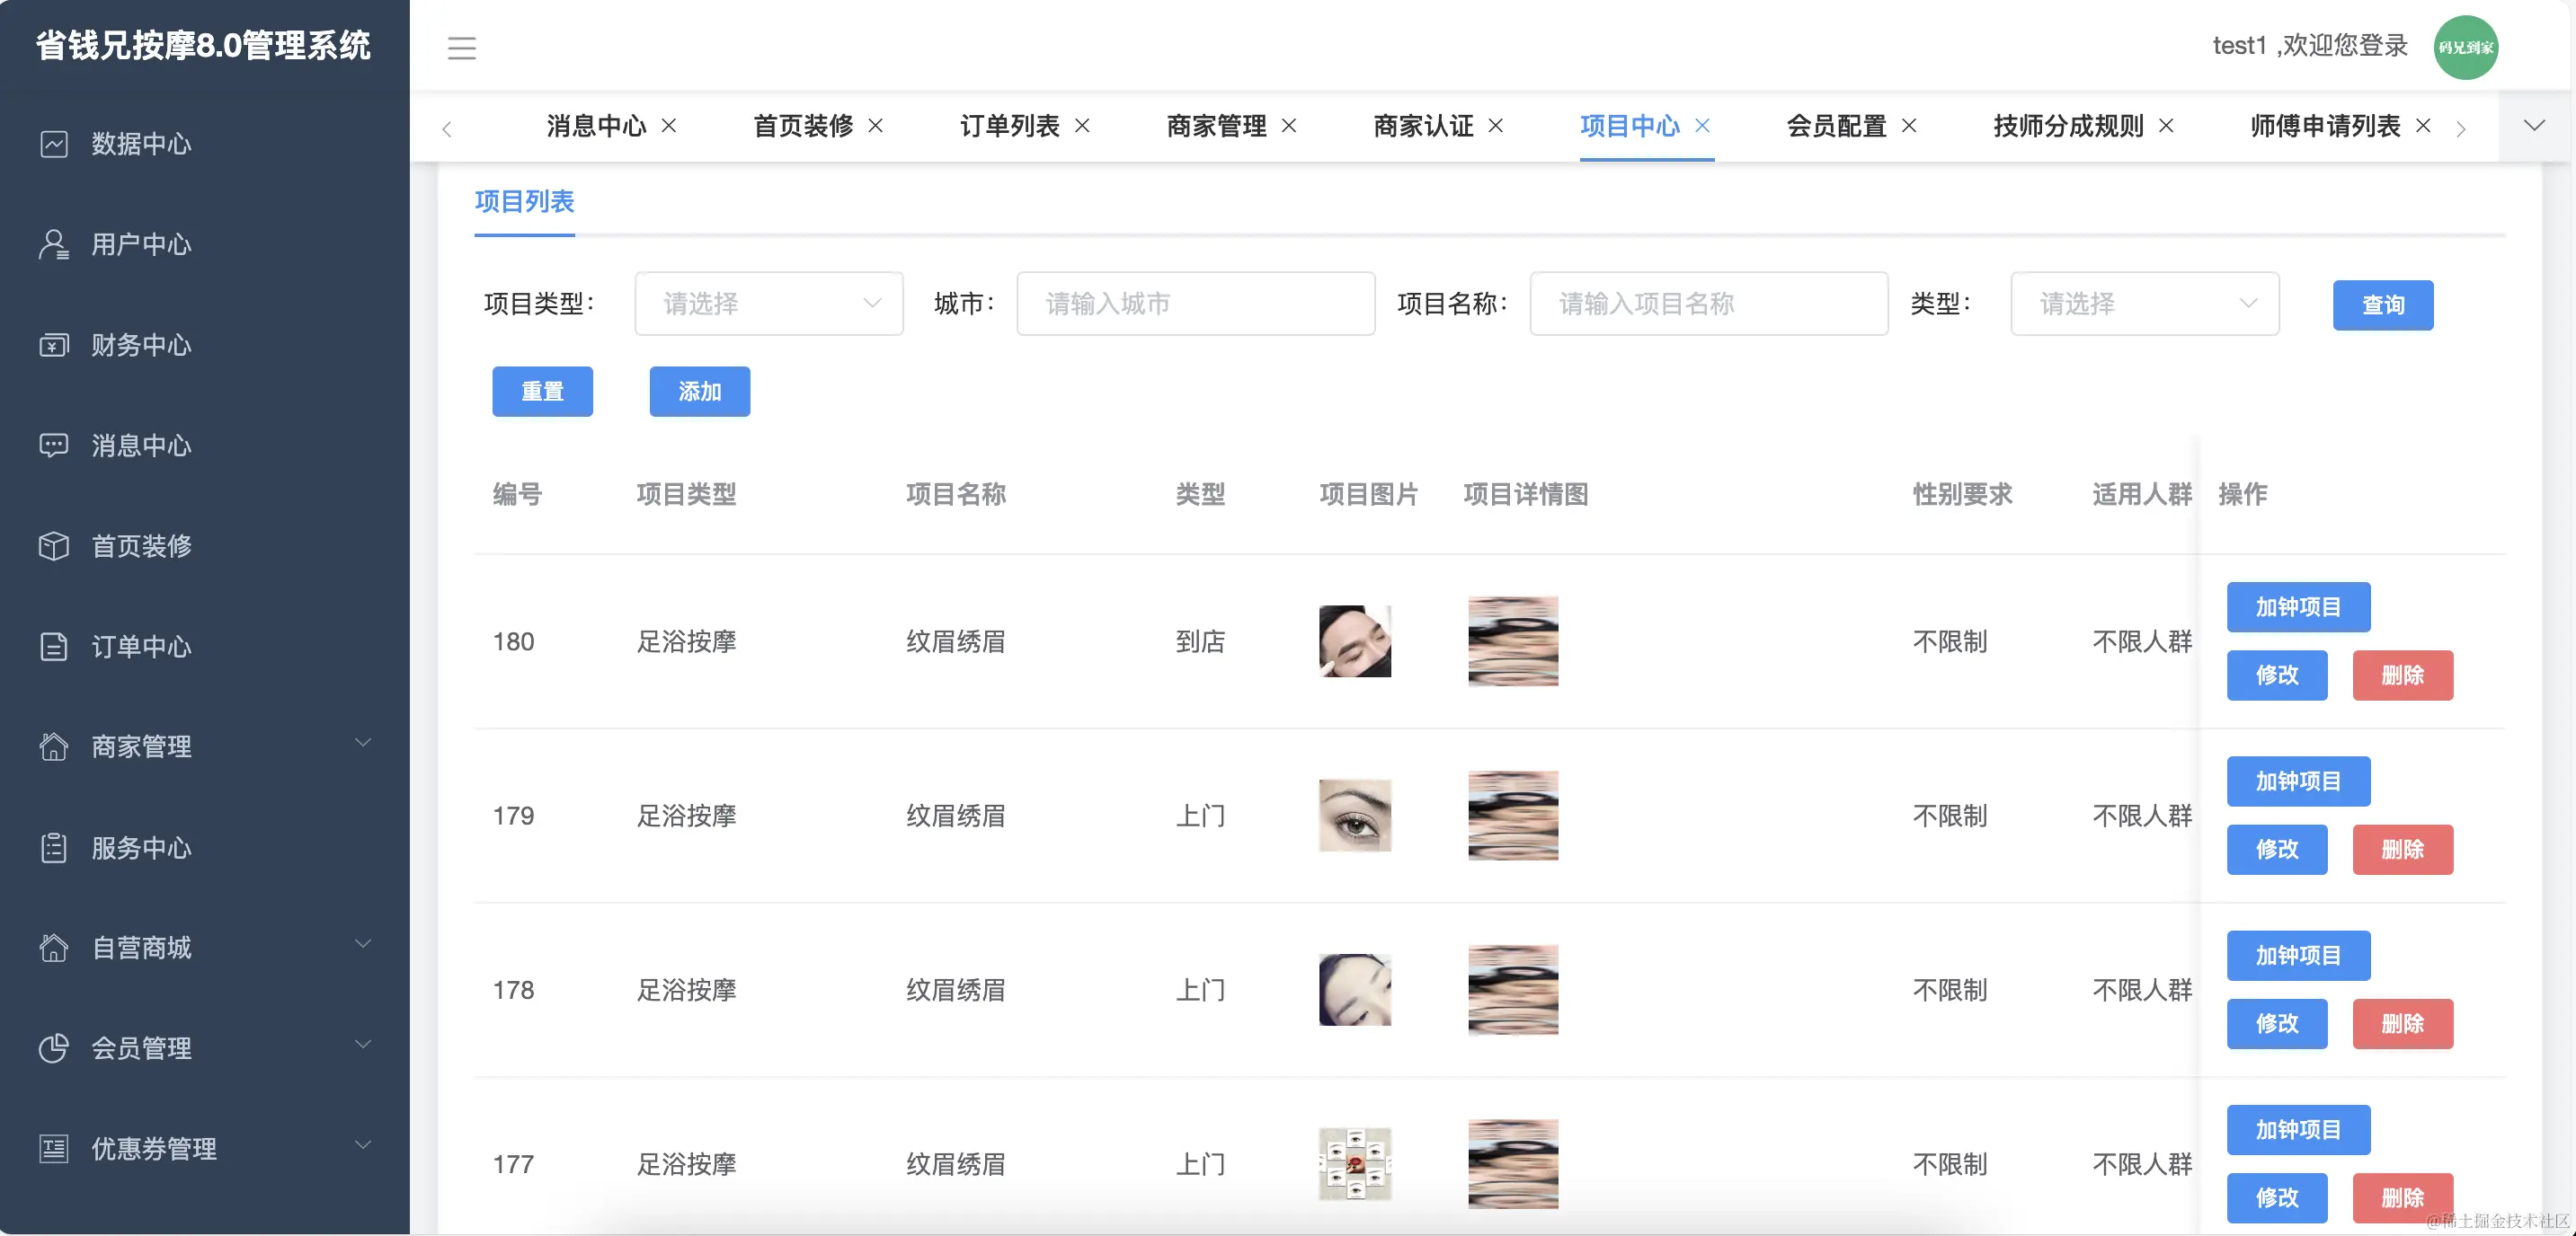The height and width of the screenshot is (1236, 2576).
Task: Click the 城市 input field
Action: point(1195,304)
